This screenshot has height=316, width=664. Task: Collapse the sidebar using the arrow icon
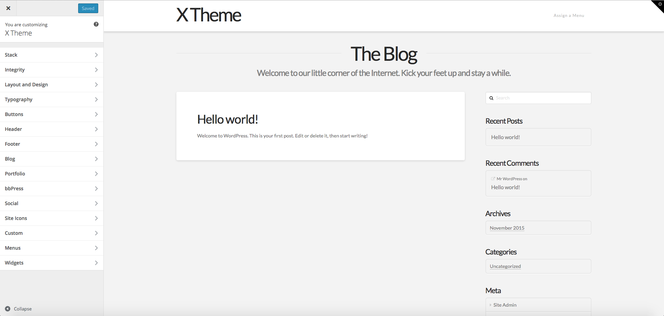[8, 309]
